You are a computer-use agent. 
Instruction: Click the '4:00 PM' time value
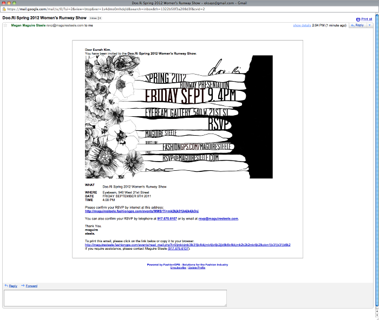[x=109, y=200]
